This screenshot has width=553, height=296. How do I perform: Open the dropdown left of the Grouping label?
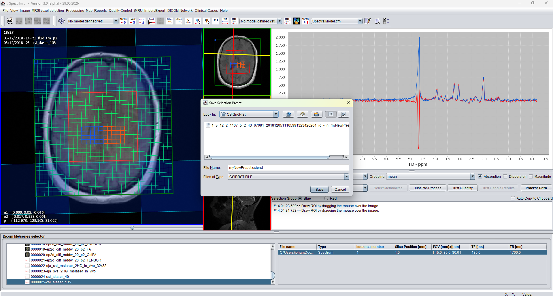(x=365, y=176)
